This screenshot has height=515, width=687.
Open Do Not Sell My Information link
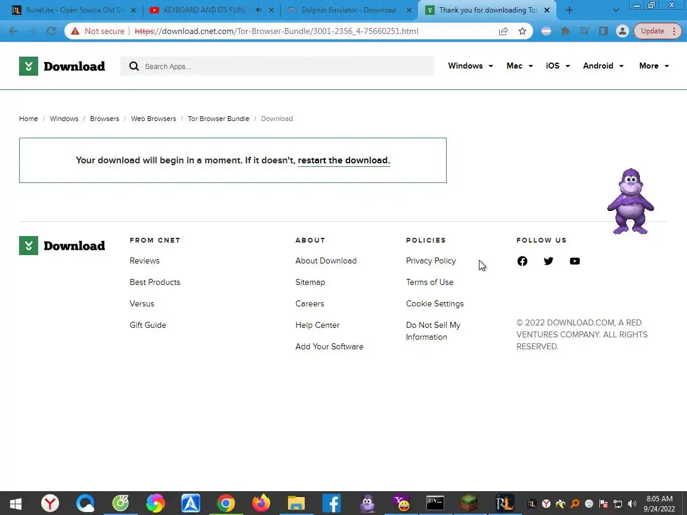(x=433, y=331)
